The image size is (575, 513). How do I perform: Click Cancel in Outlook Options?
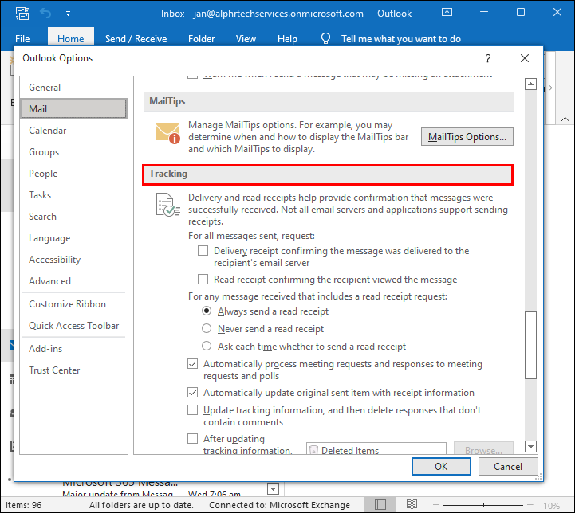coord(508,467)
